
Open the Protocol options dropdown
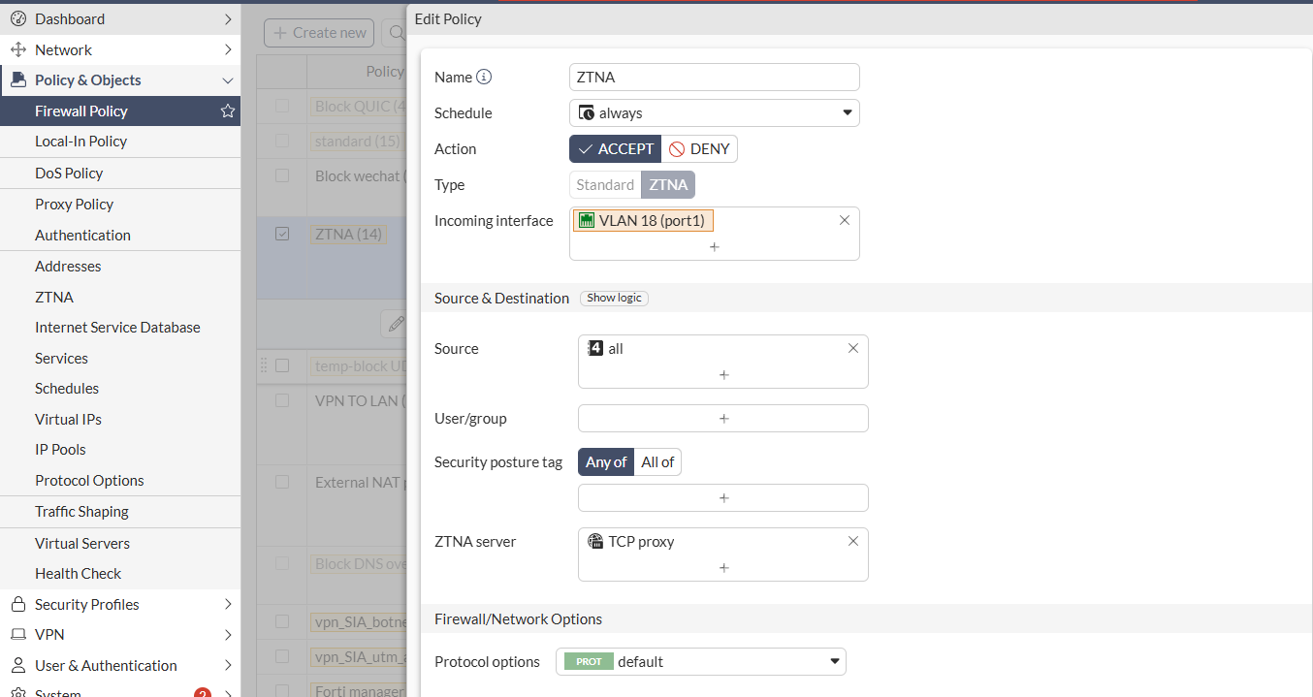(701, 661)
